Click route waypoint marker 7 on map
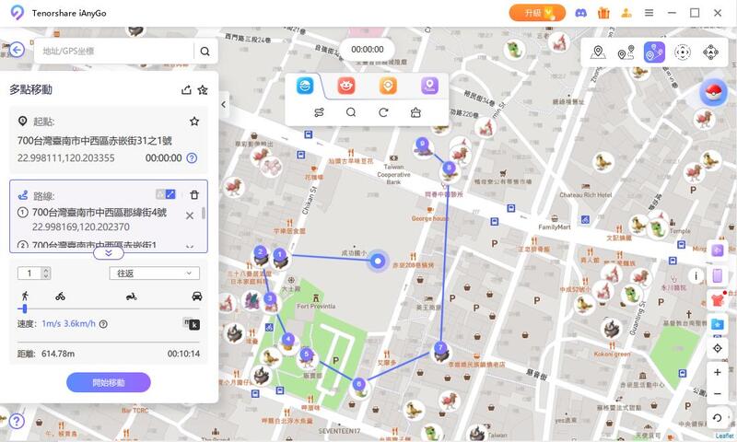The height and width of the screenshot is (442, 737). 440,348
